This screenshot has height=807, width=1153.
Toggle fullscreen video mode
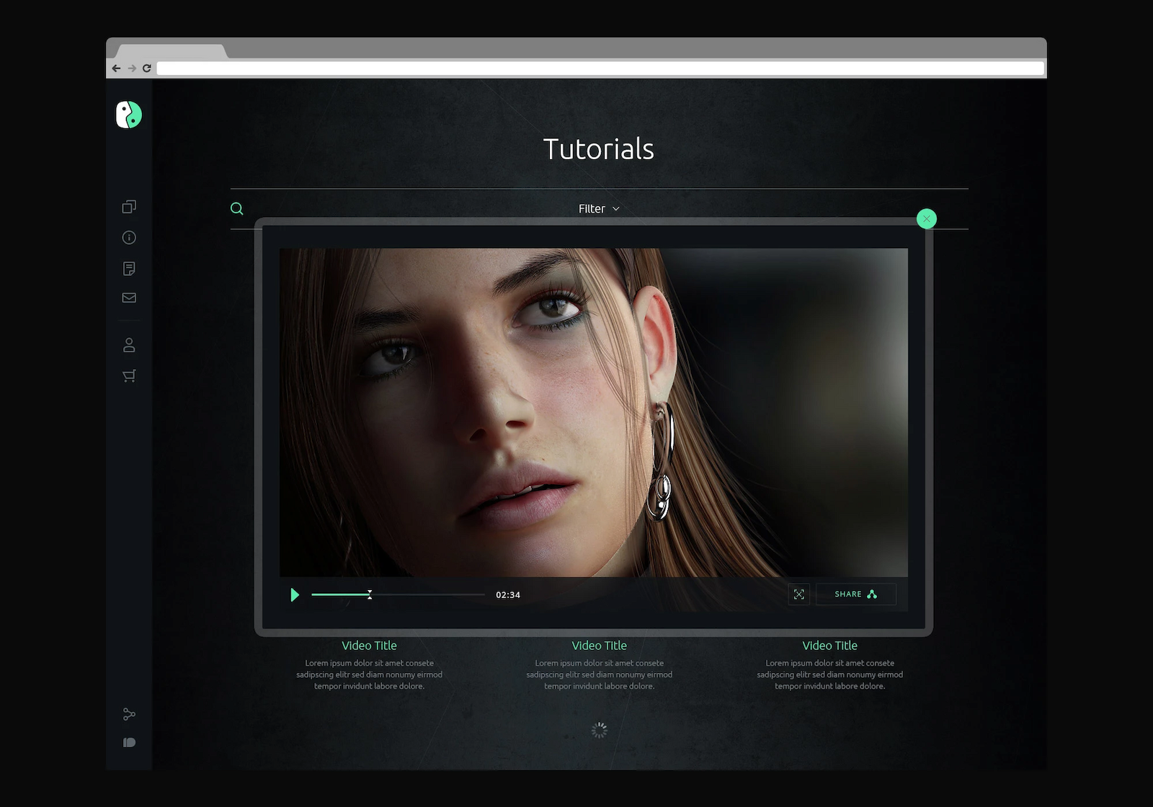[x=798, y=594]
